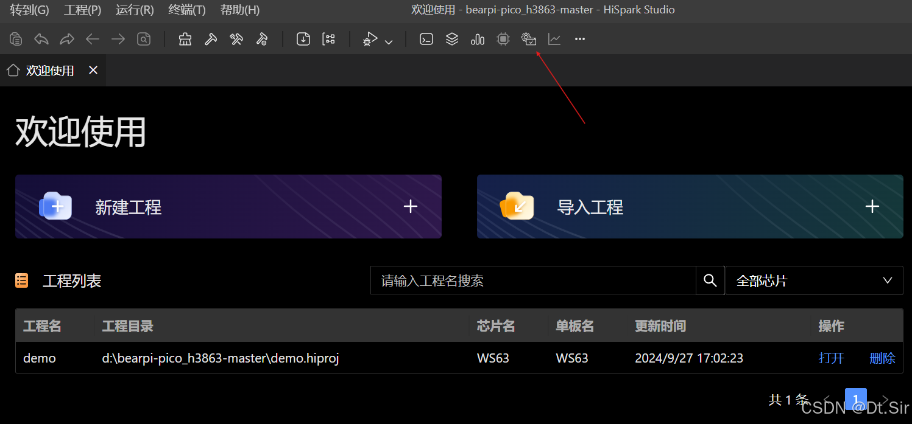Viewport: 912px width, 424px height.
Task: Click the paste clipboard toolbar icon
Action: click(x=16, y=40)
